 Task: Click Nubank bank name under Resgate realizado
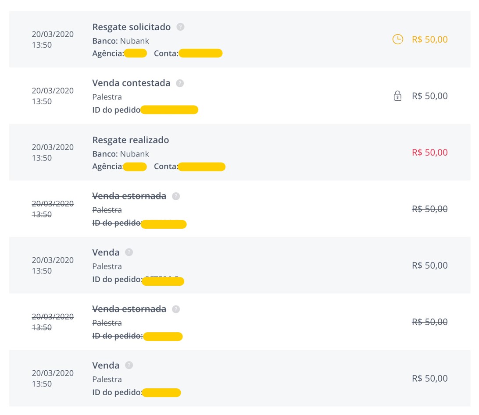pyautogui.click(x=134, y=154)
